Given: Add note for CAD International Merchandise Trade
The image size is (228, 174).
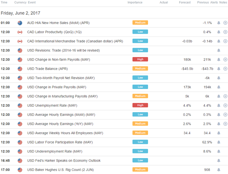Looking at the screenshot, I should click(x=225, y=41).
